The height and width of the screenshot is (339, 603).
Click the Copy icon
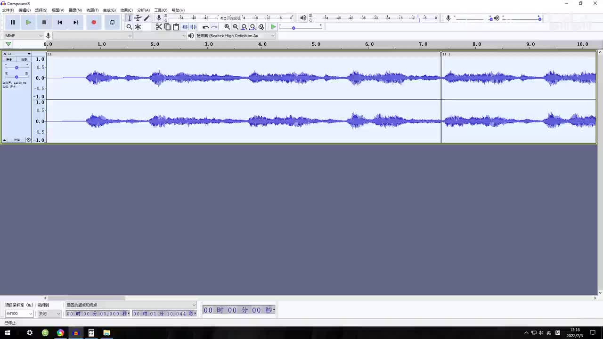coord(167,27)
